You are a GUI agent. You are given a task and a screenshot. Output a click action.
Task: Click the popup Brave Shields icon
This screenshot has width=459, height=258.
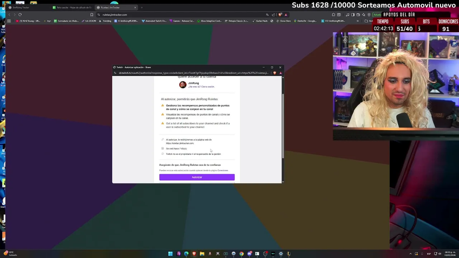pos(275,73)
